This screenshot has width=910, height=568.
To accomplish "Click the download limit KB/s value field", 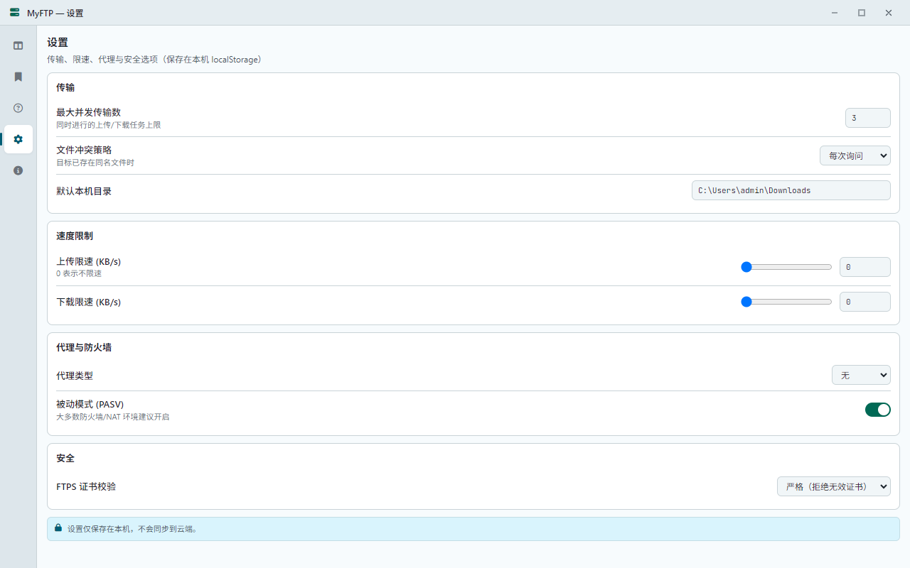I will (x=864, y=302).
